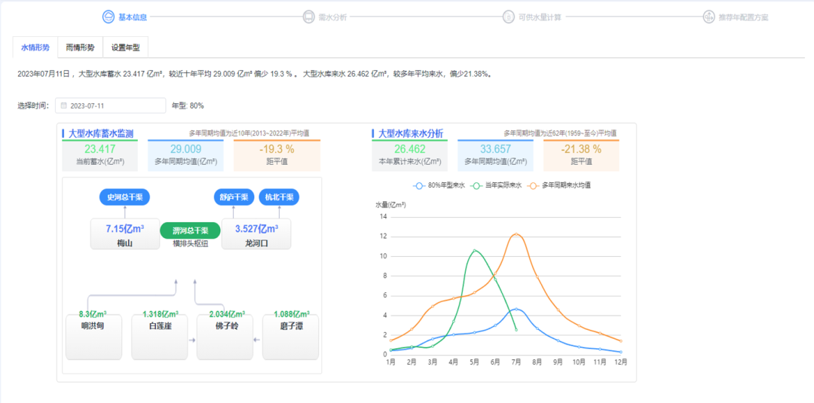Viewport: 814px width, 403px height.
Task: Select the 佛子岭 reservoir card
Action: (x=225, y=337)
